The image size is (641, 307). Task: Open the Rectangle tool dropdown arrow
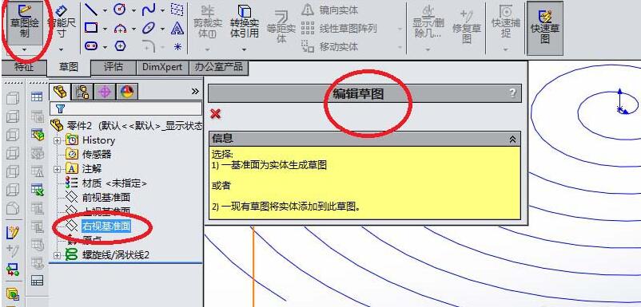click(105, 29)
